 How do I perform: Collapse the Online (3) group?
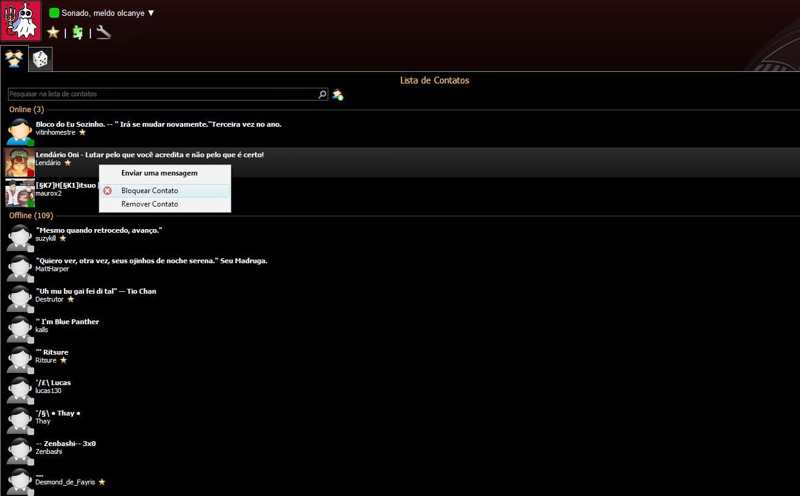(x=26, y=110)
